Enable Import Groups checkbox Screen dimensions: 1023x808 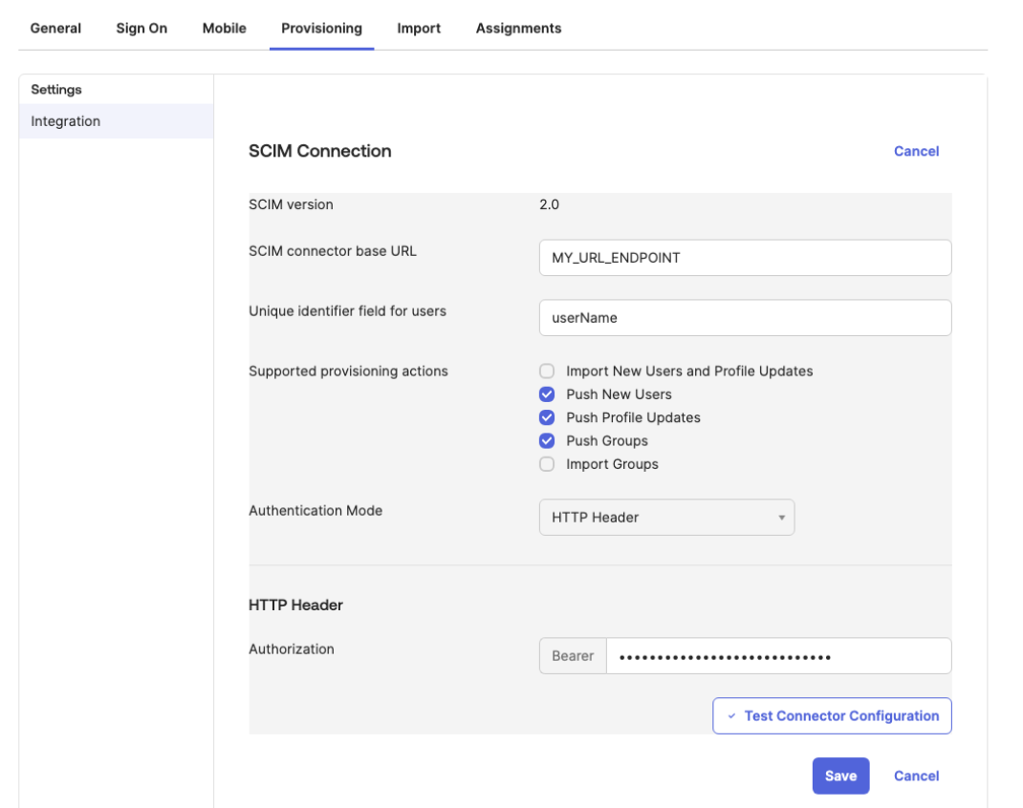[x=547, y=464]
